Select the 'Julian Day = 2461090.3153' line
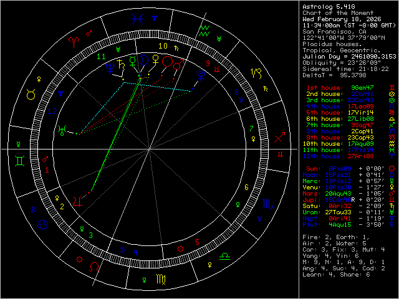The width and height of the screenshot is (399, 299). (x=349, y=57)
